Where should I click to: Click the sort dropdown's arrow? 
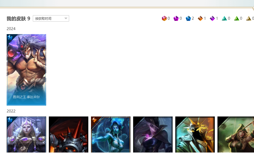click(x=66, y=18)
